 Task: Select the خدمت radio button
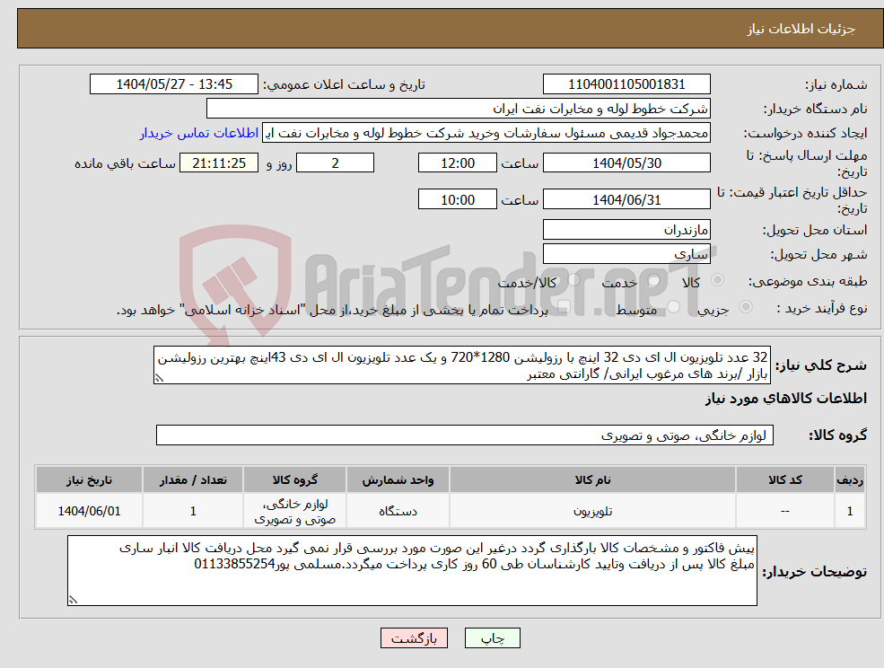point(654,280)
